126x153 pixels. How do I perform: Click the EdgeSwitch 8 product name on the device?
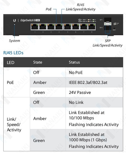[30, 20]
